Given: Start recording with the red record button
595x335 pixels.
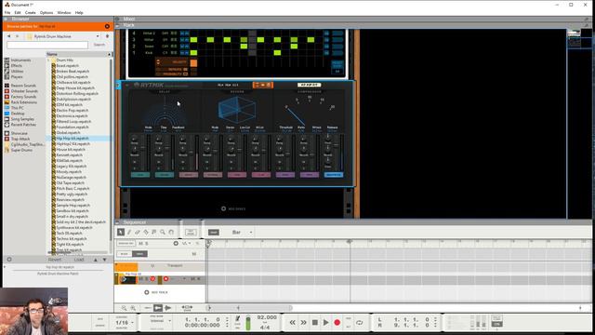Looking at the screenshot, I should [x=337, y=323].
